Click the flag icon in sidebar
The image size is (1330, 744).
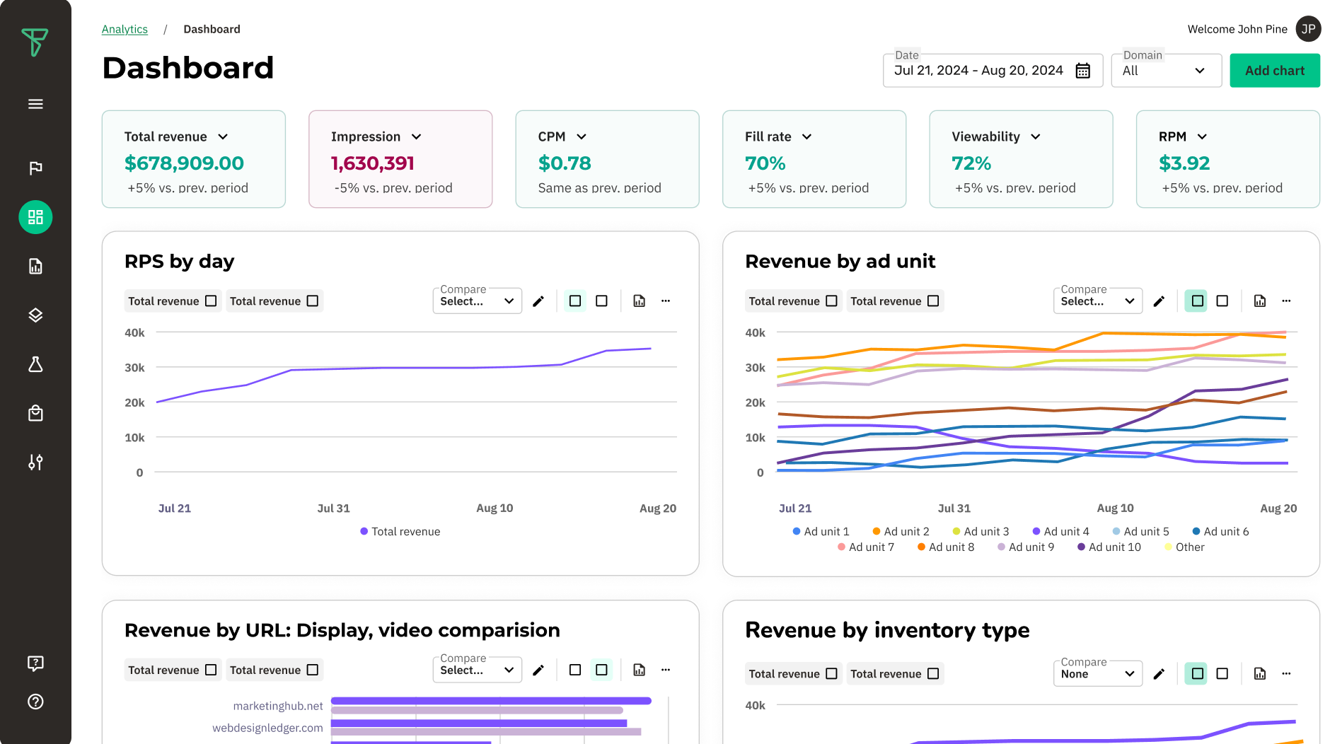(x=35, y=168)
